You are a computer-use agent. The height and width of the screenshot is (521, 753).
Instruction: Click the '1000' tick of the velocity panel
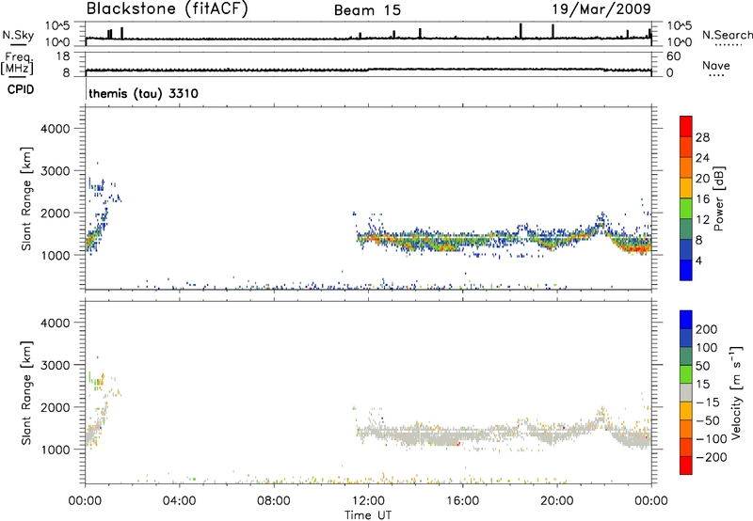55,449
